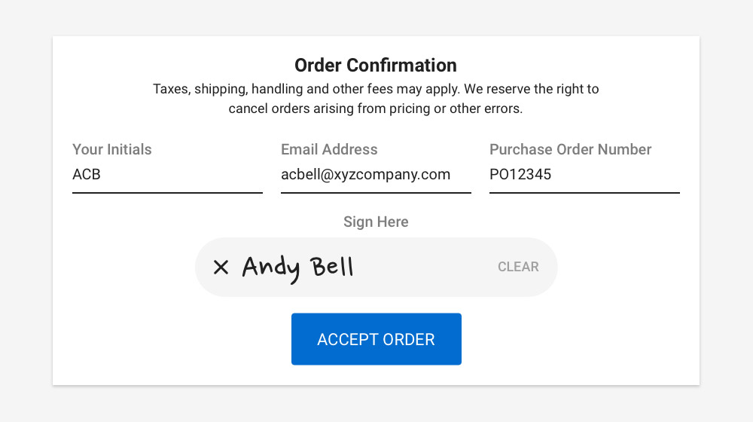Click the Order Confirmation heading

tap(375, 65)
